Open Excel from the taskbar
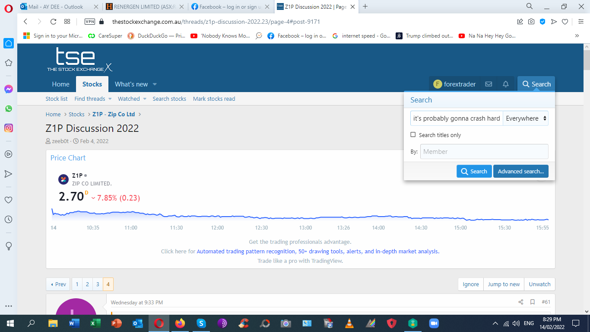 (x=95, y=323)
